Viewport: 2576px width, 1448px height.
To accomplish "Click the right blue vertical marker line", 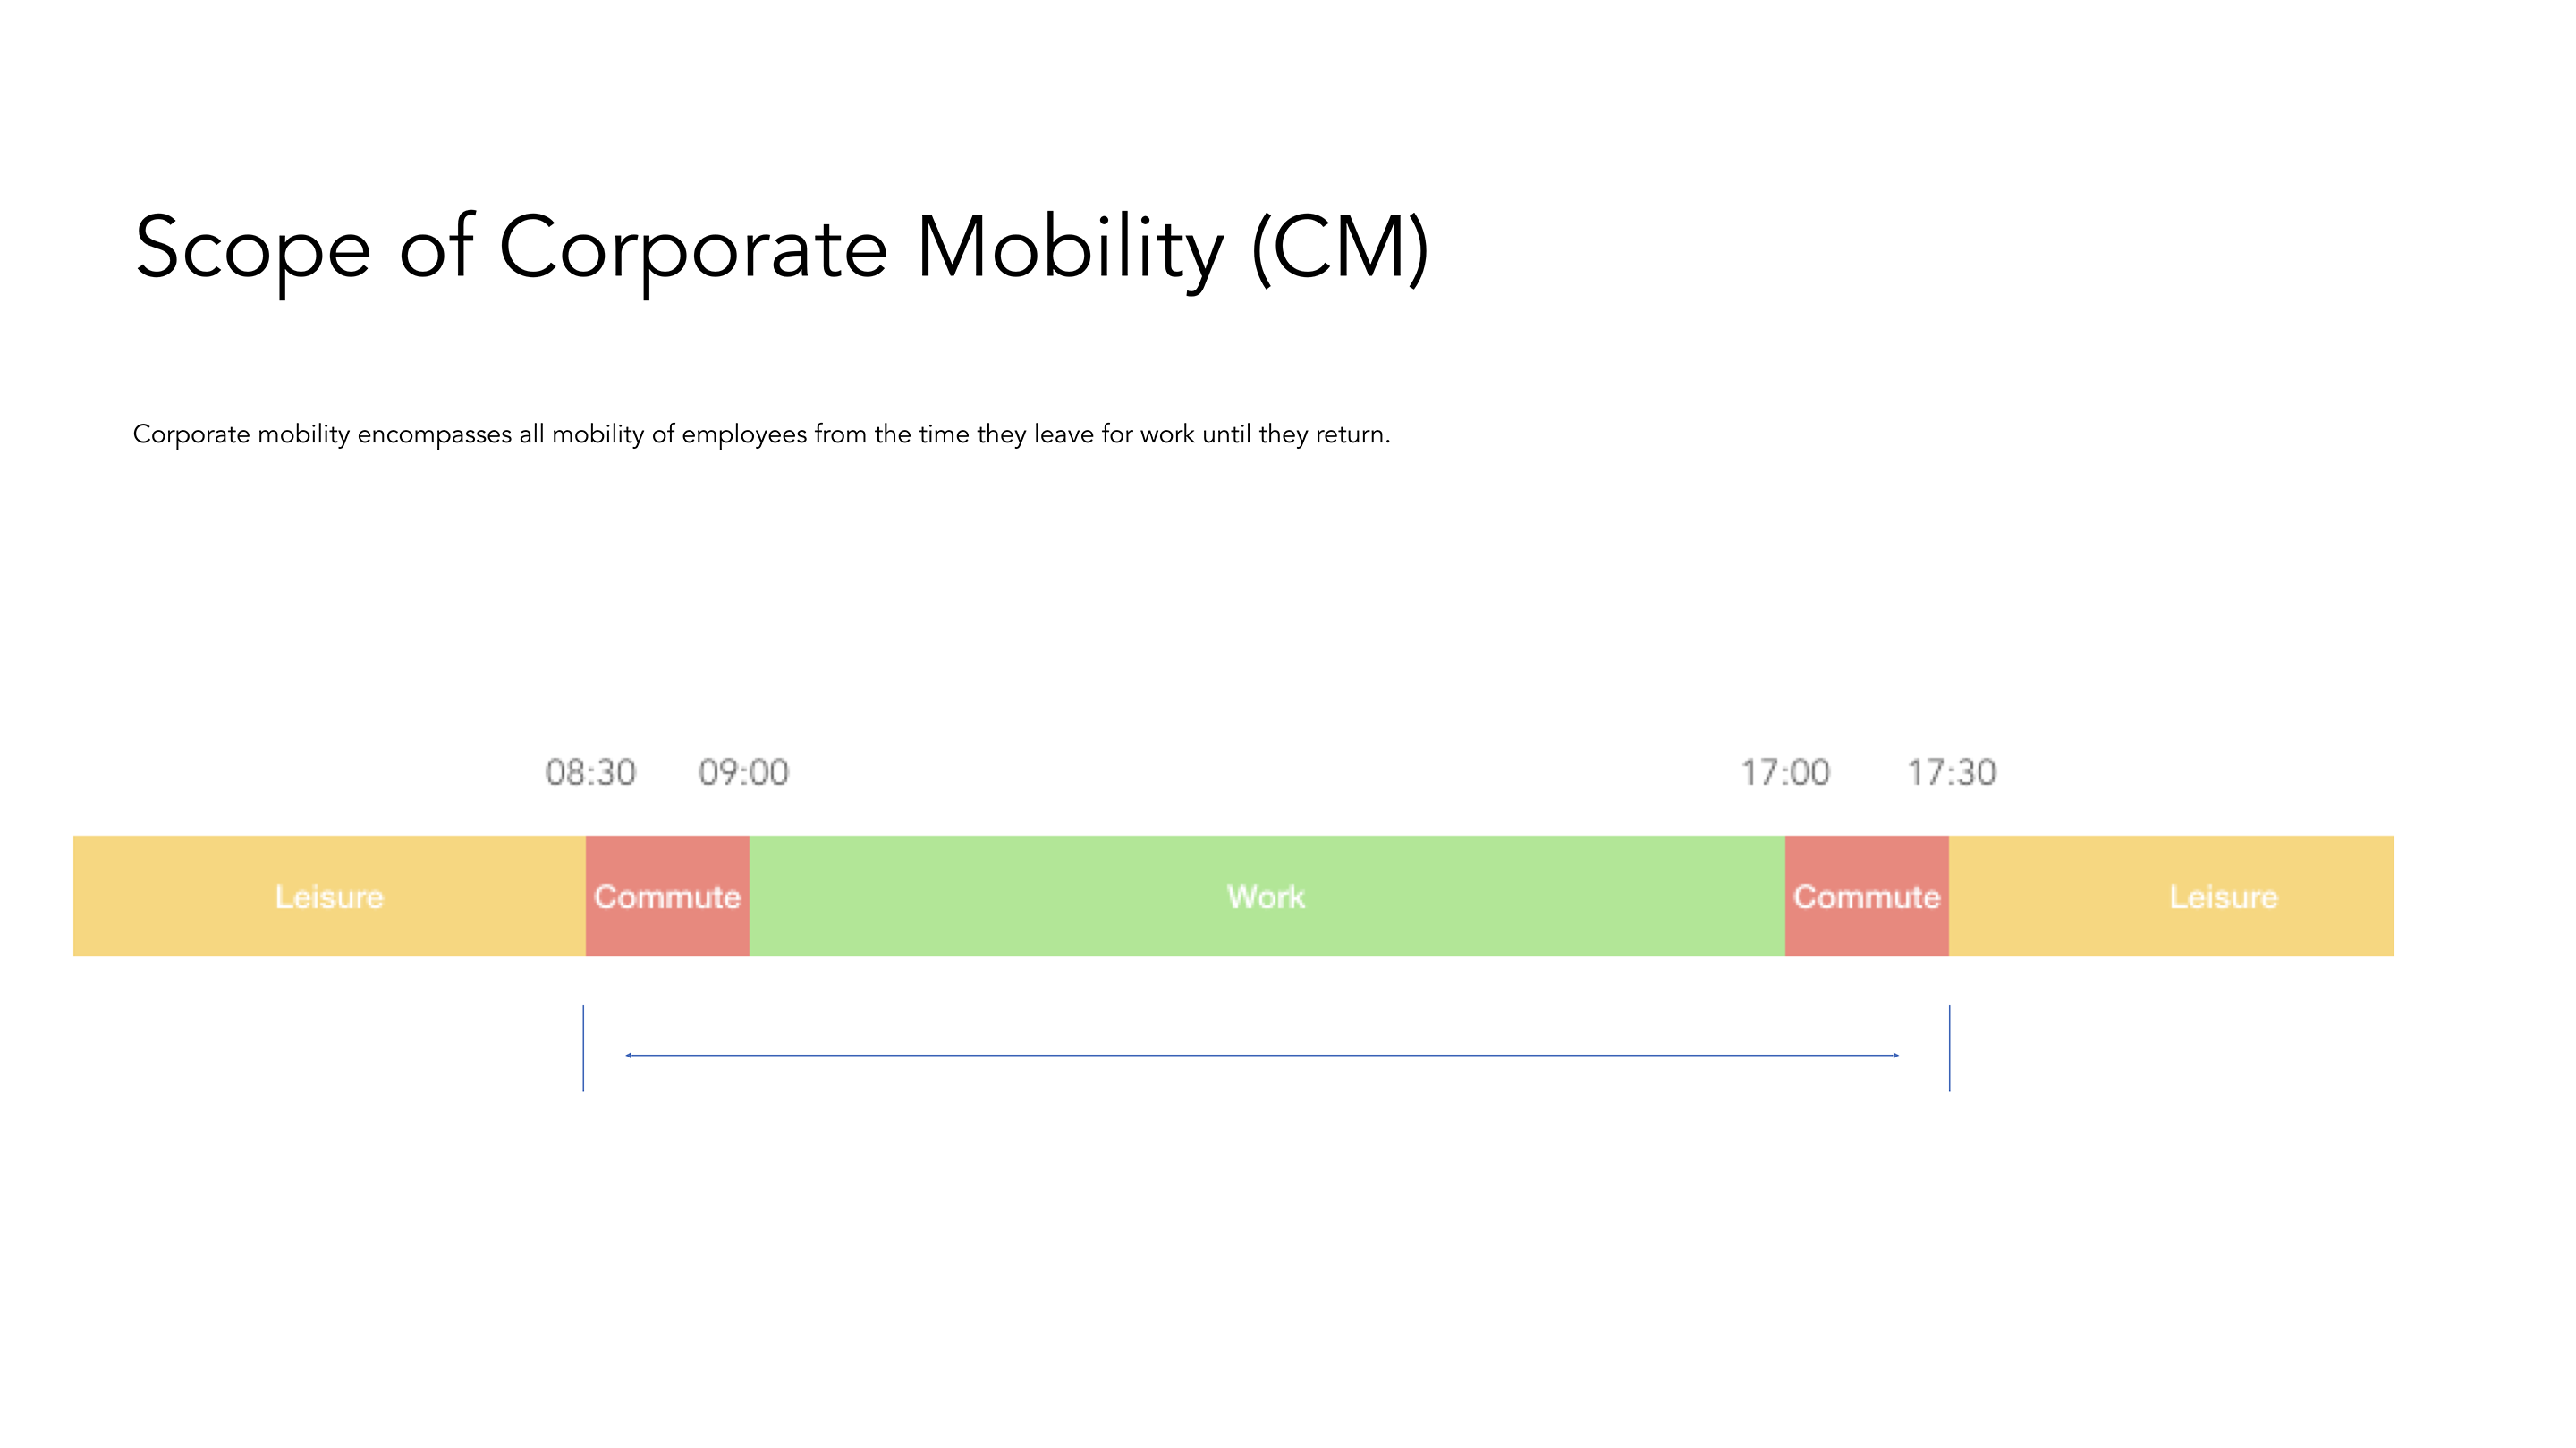I will pos(1949,1048).
